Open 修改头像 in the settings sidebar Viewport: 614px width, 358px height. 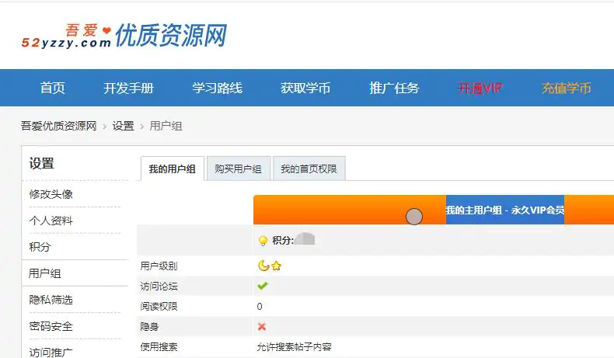51,194
